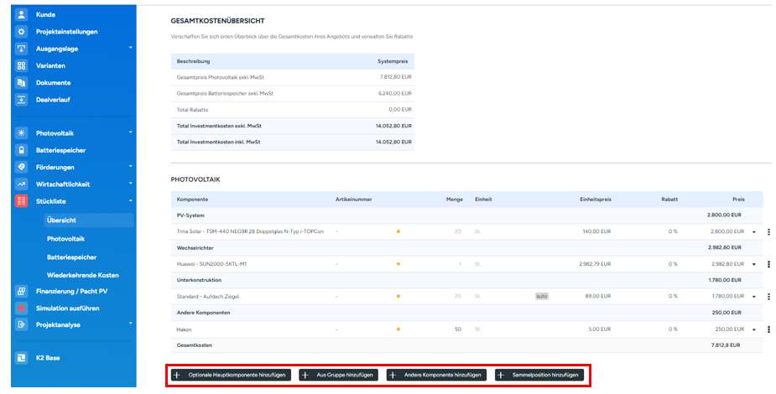776x394 pixels.
Task: Open three-dot menu for Trina Solar row
Action: [768, 231]
